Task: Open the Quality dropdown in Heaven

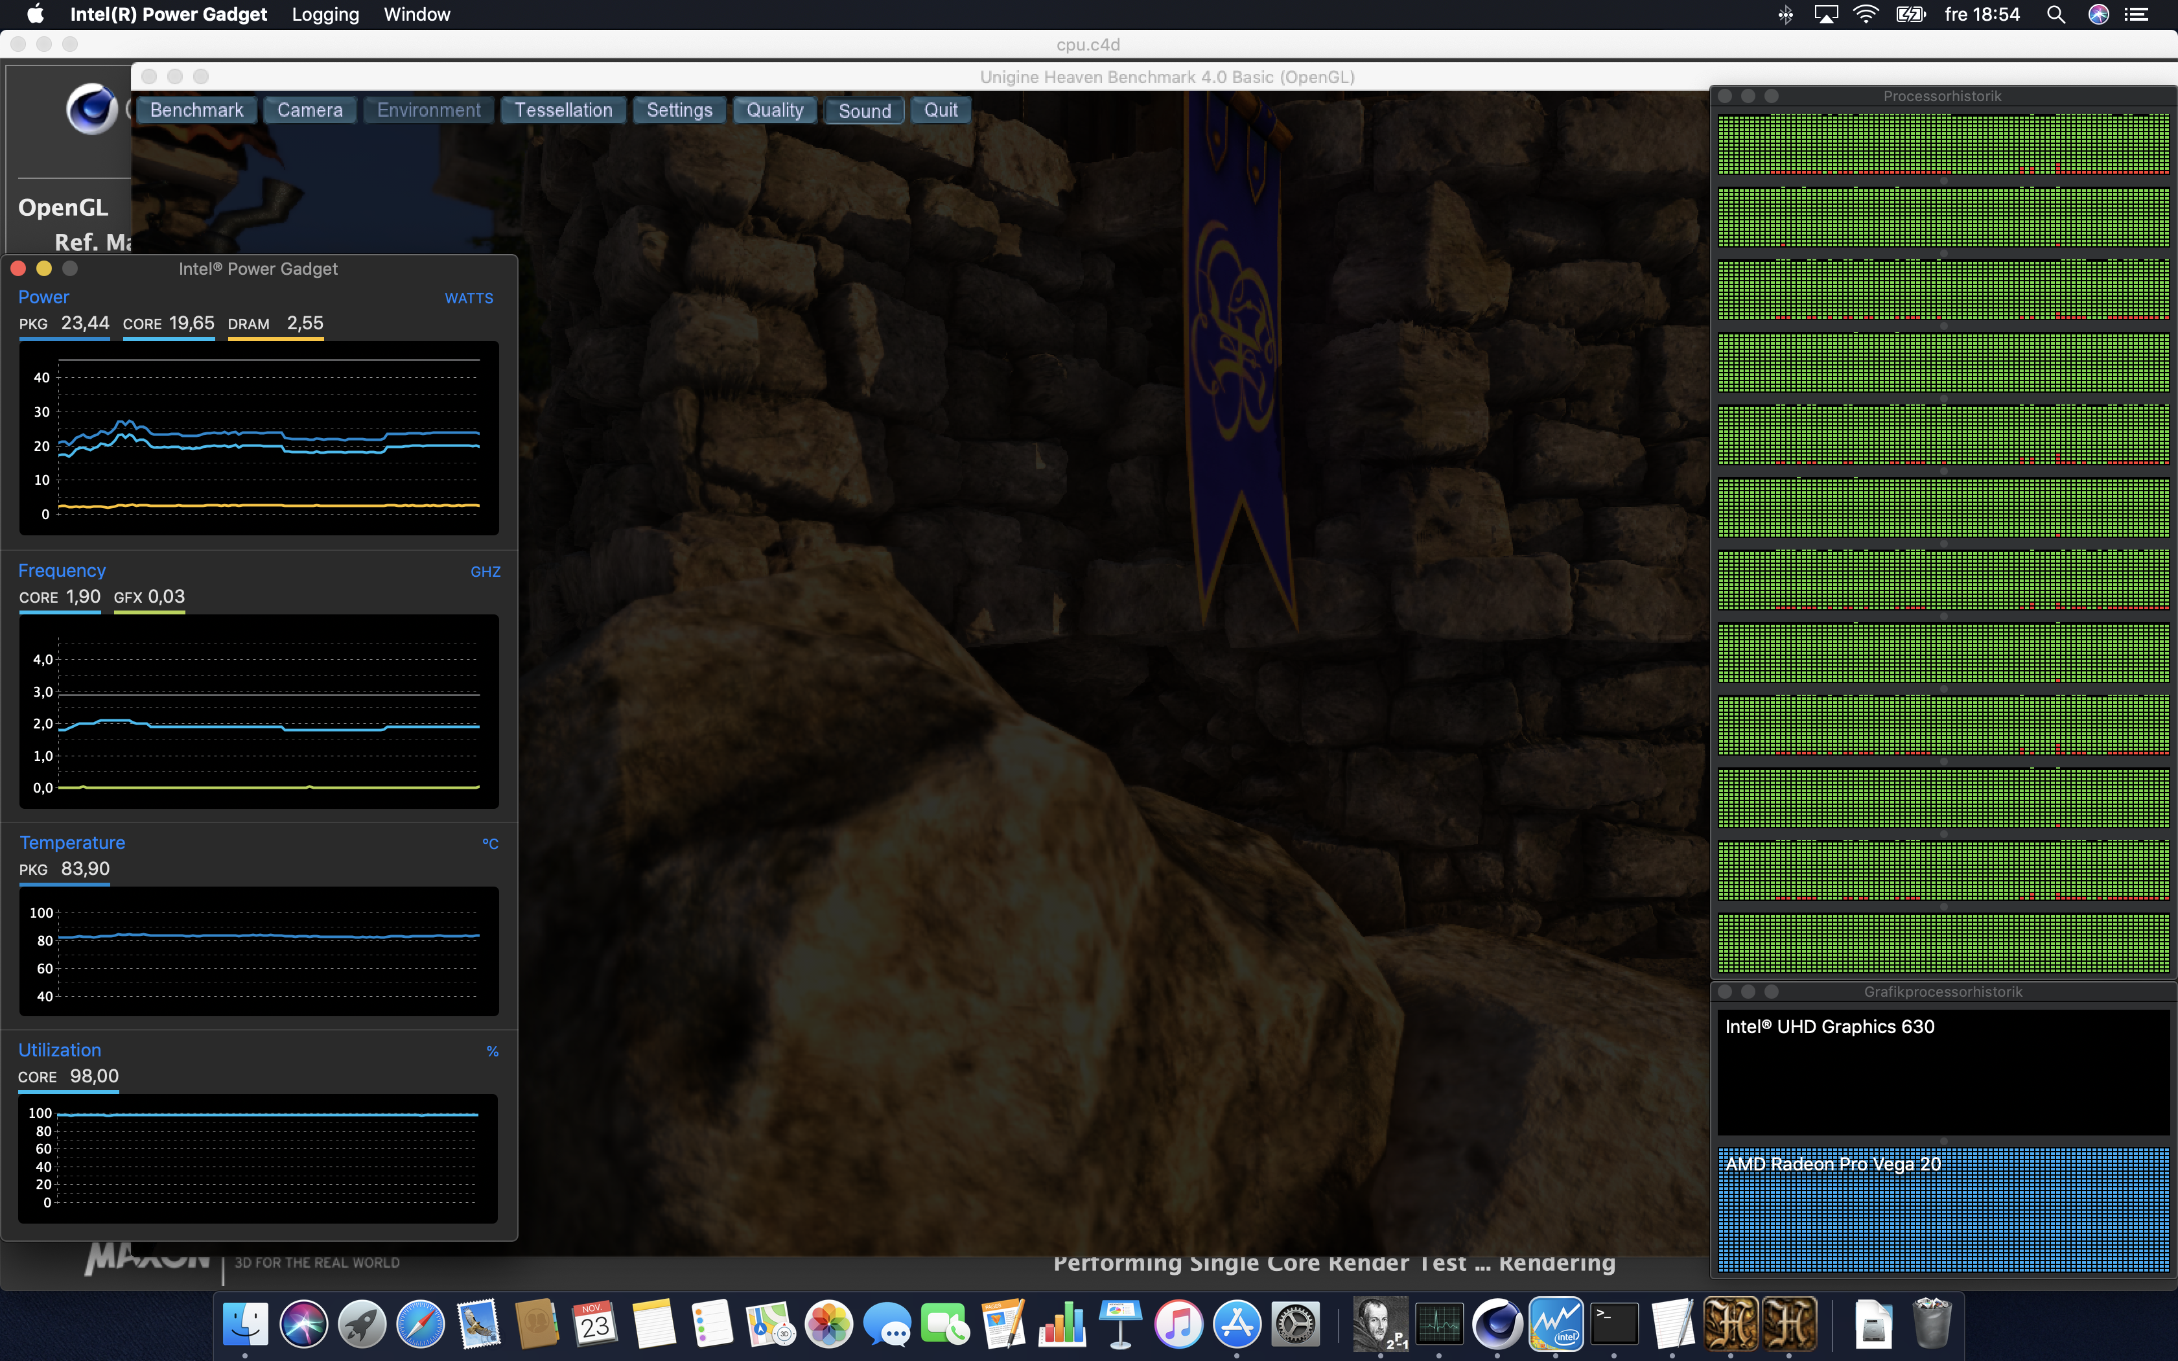Action: pos(774,110)
